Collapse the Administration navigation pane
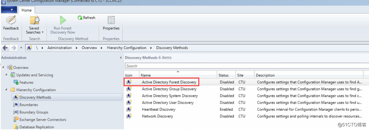This screenshot has height=130, width=369. 121,58
